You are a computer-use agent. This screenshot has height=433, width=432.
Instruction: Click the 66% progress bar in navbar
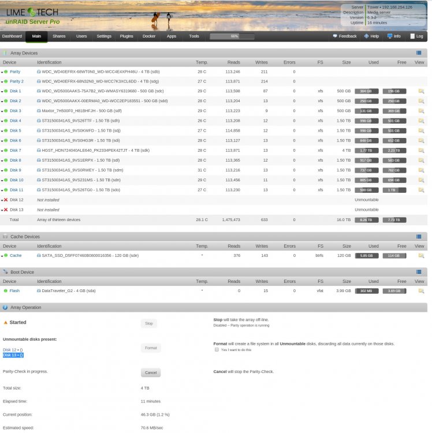tap(232, 36)
